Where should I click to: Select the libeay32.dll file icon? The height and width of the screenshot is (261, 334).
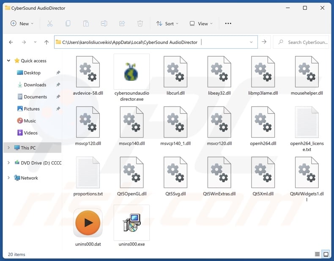pos(219,71)
